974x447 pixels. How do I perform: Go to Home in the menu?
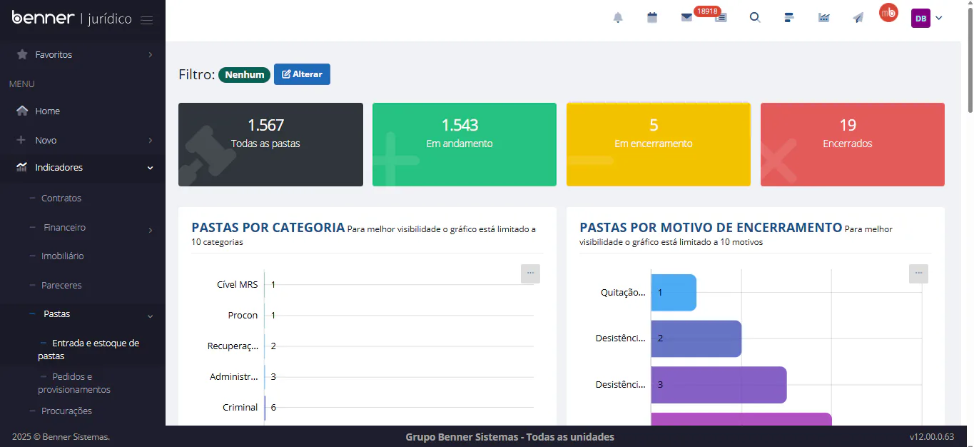tap(47, 111)
